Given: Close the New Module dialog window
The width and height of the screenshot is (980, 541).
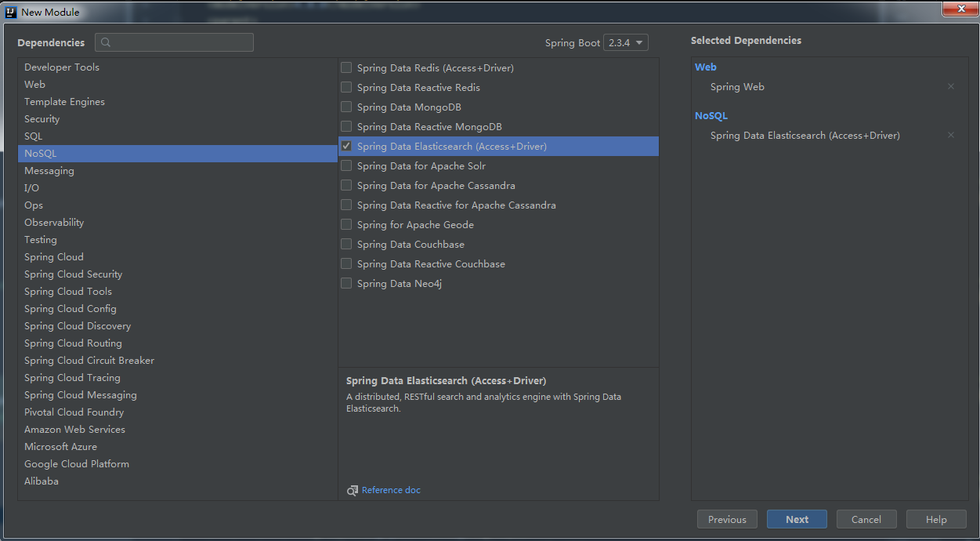Looking at the screenshot, I should pyautogui.click(x=959, y=9).
